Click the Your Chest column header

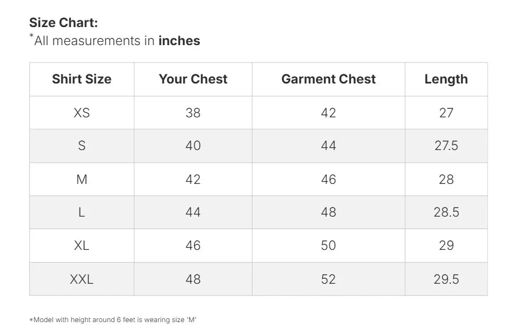click(193, 80)
